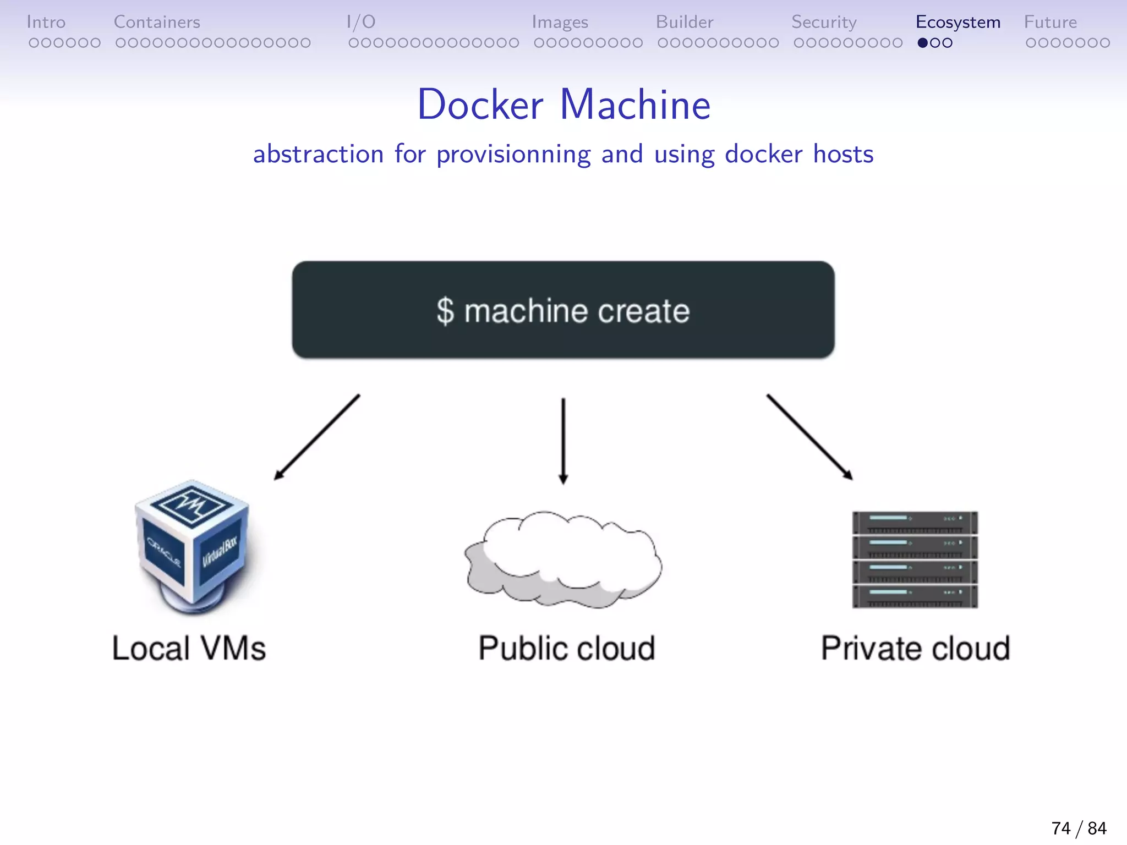Click the Local VMs label
The width and height of the screenshot is (1127, 845).
pos(189,648)
